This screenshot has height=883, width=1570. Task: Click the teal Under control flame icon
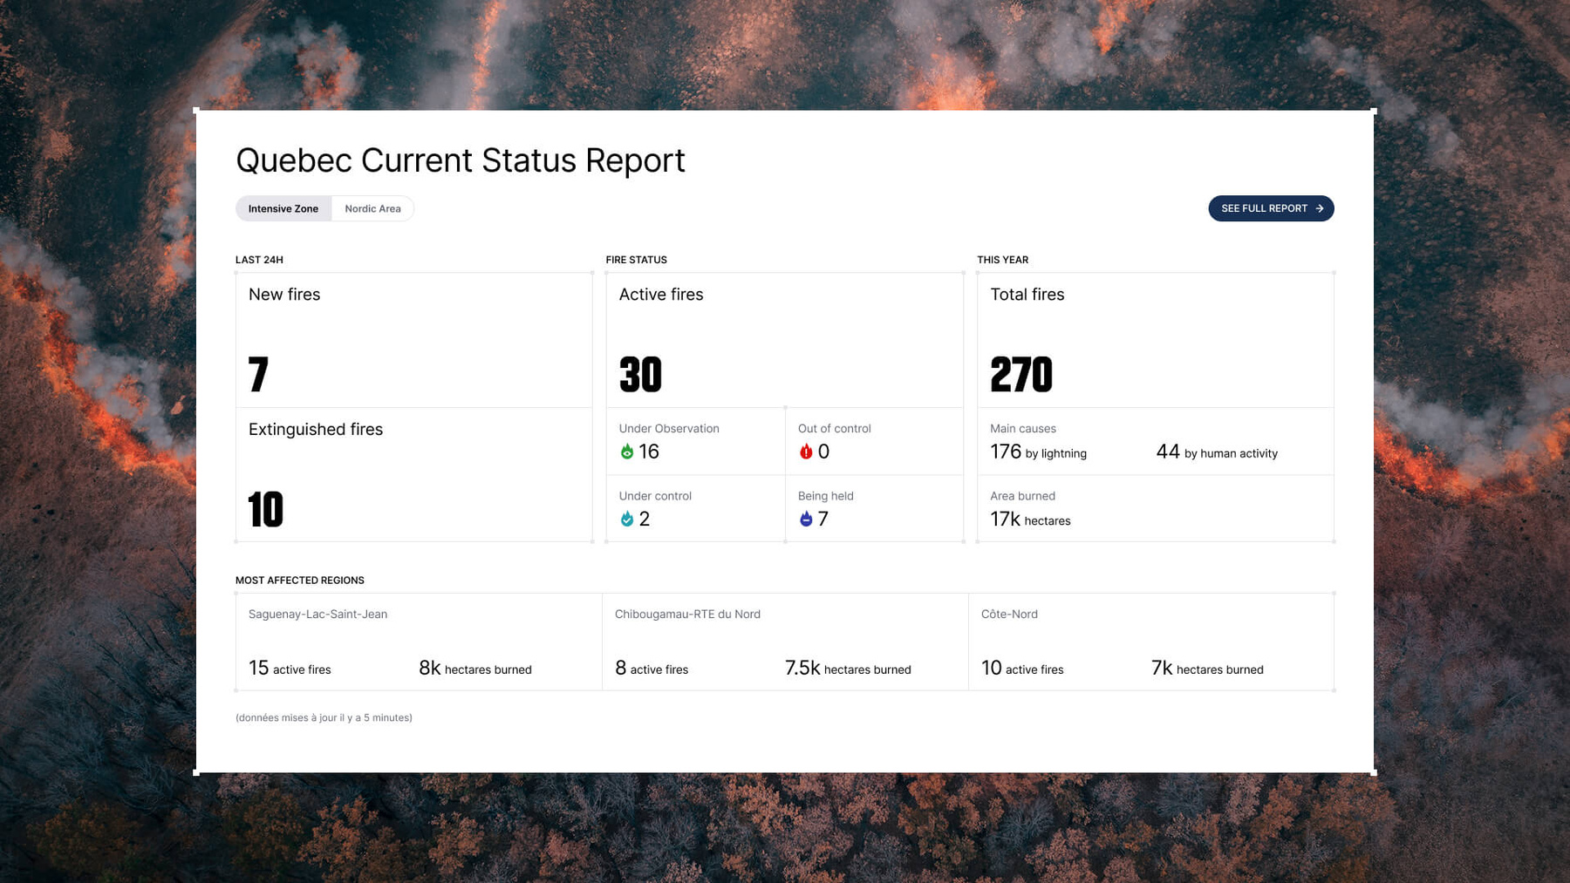pyautogui.click(x=626, y=520)
